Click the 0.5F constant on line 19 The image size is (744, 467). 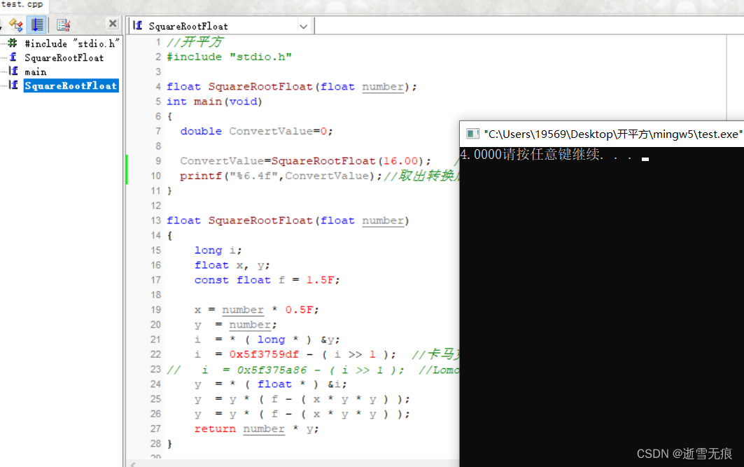299,310
